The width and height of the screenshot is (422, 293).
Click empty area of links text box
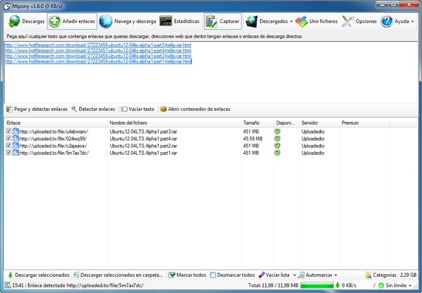[211, 84]
